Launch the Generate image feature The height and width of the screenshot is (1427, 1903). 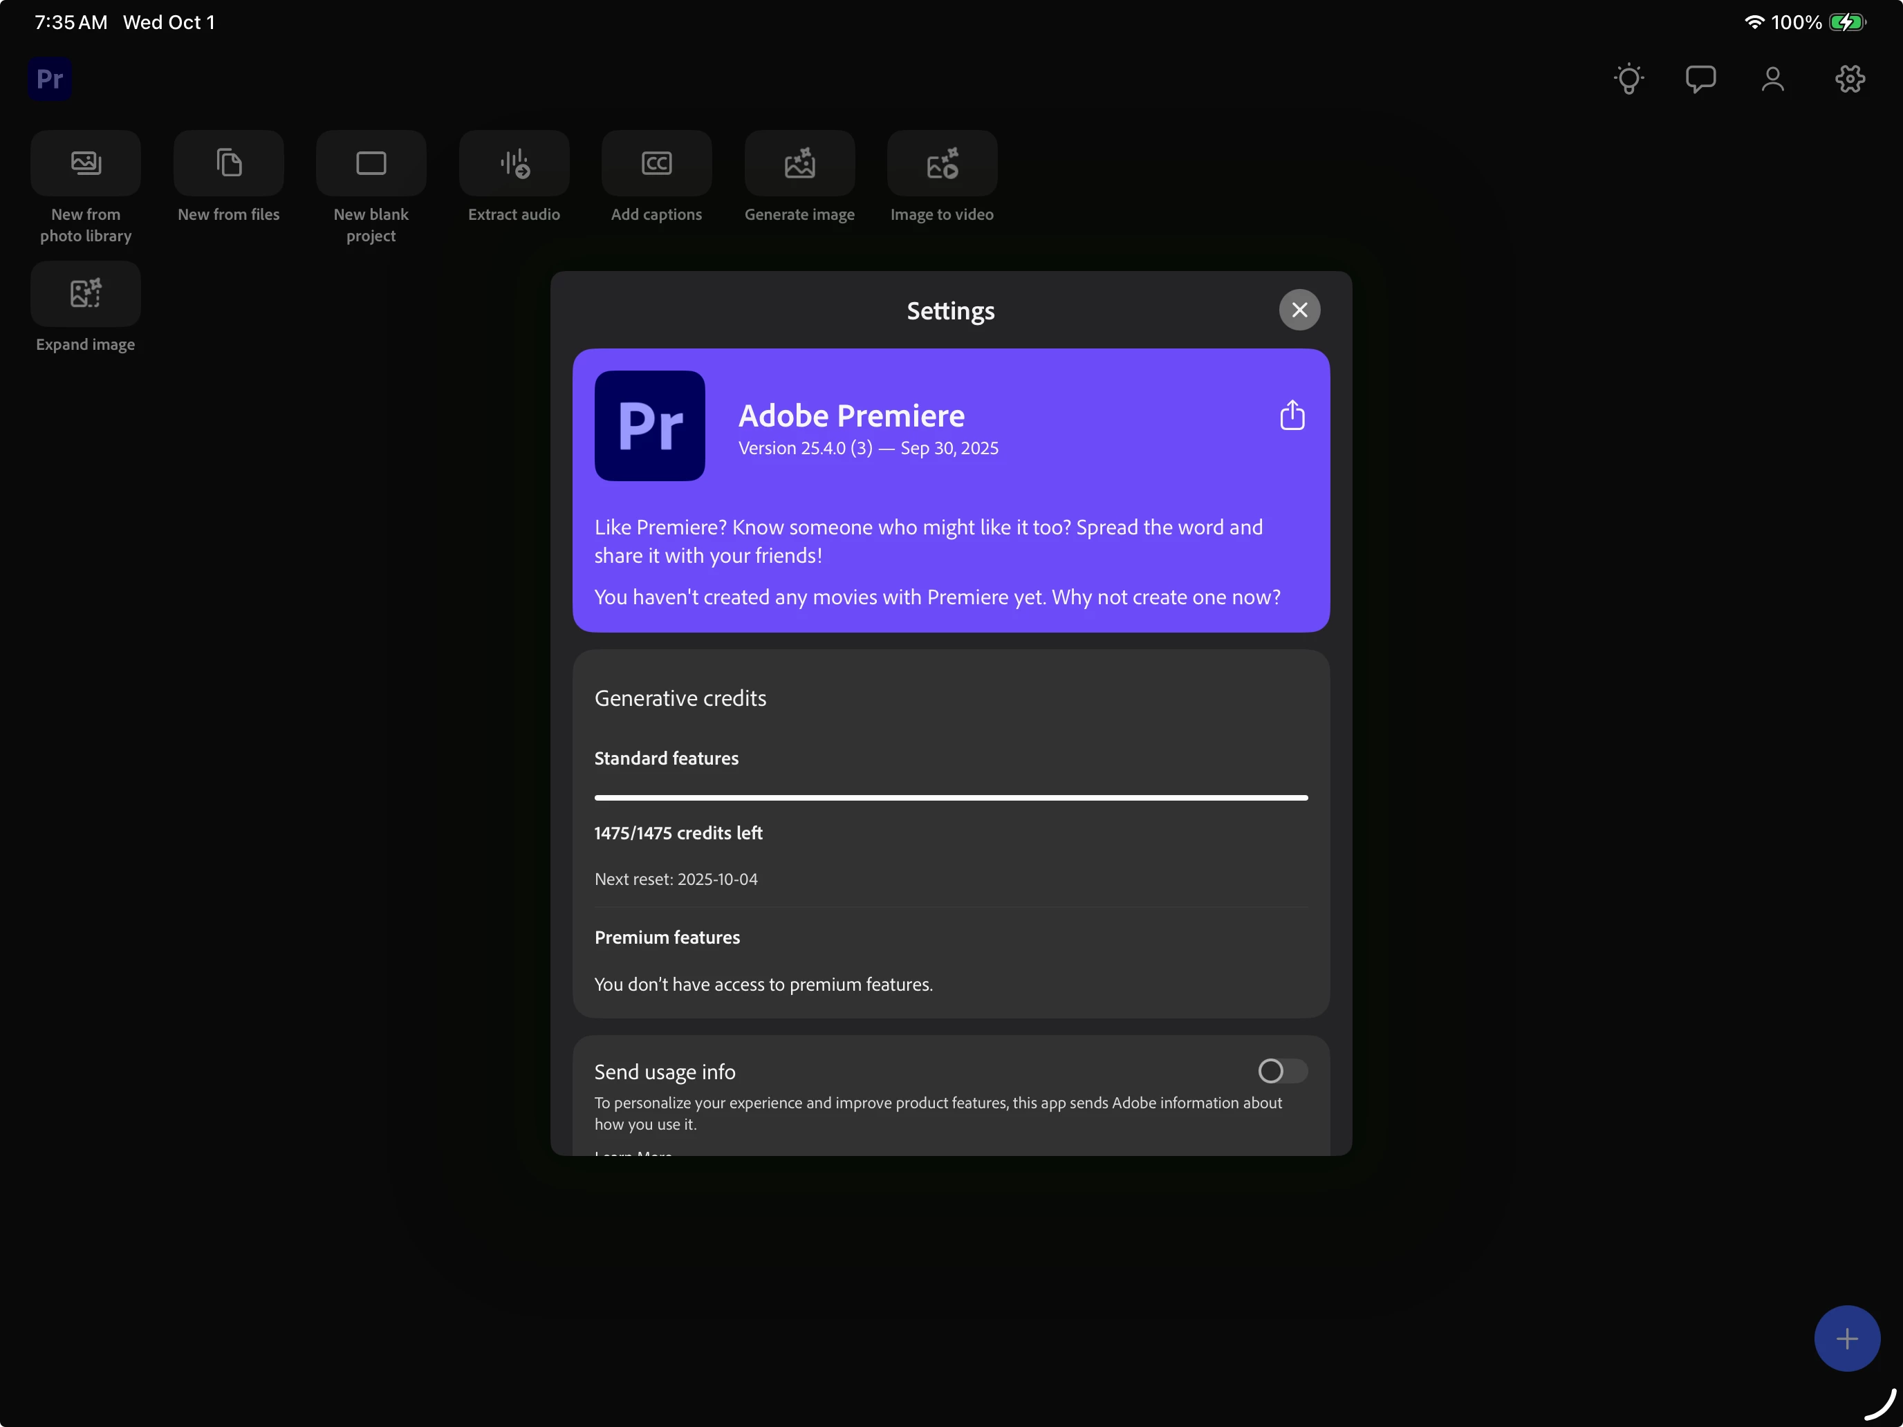[799, 163]
